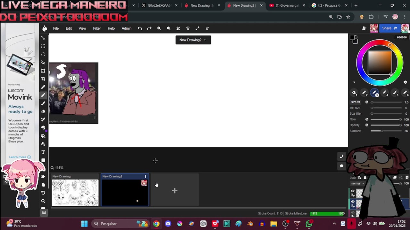Viewport: 410px width, 230px height.
Task: Select the pencil tool in left toolbar
Action: click(x=43, y=95)
